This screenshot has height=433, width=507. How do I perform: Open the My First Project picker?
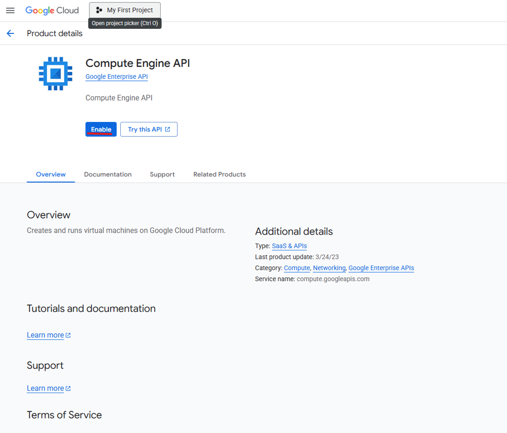click(125, 10)
